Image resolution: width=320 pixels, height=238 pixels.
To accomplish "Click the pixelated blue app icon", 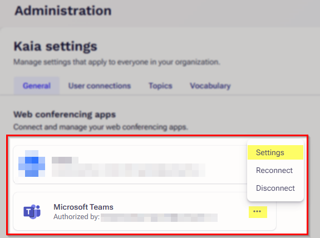I will (32, 163).
